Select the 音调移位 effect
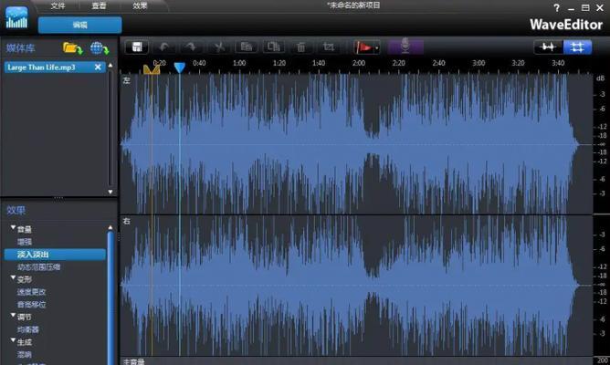 point(32,305)
